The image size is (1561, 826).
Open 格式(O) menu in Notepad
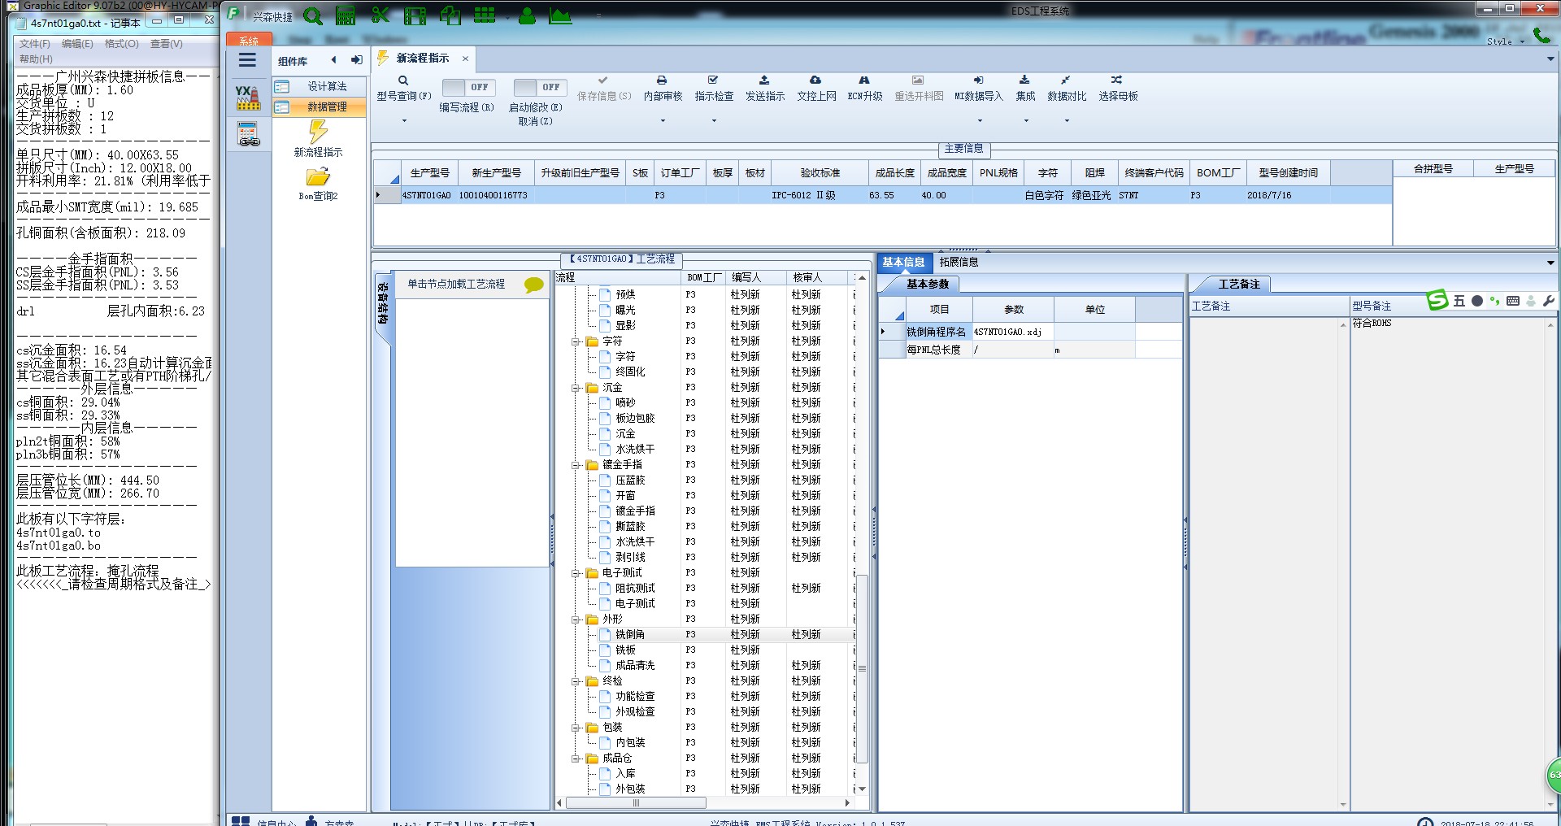coord(122,44)
